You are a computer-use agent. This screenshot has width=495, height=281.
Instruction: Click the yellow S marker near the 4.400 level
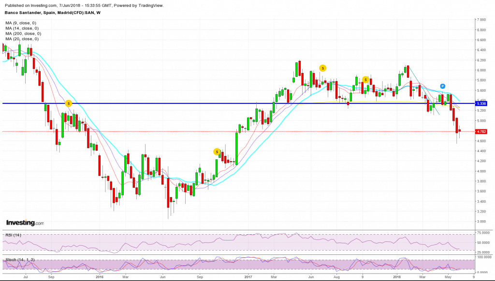click(217, 152)
